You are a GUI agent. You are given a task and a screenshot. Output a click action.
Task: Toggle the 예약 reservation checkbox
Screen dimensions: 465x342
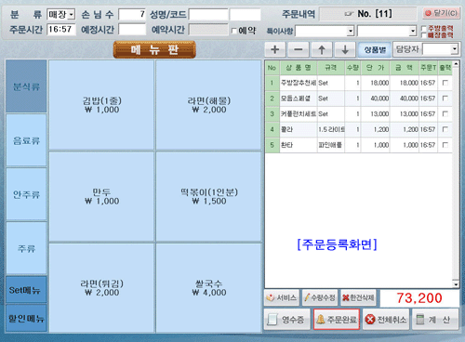(234, 31)
